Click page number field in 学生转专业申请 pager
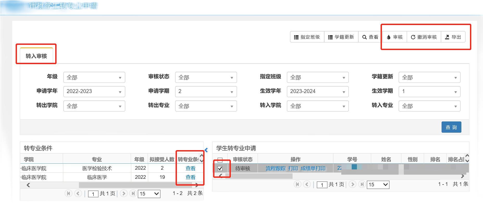 [x=322, y=185]
